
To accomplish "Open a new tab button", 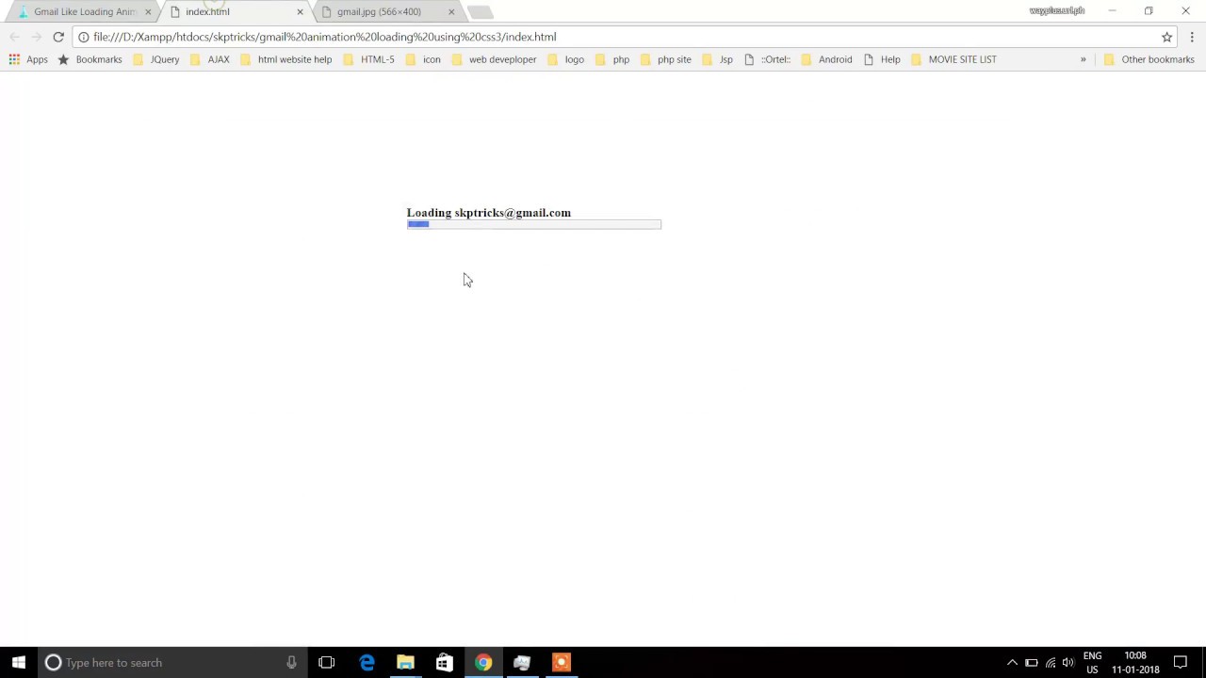I will [x=480, y=12].
